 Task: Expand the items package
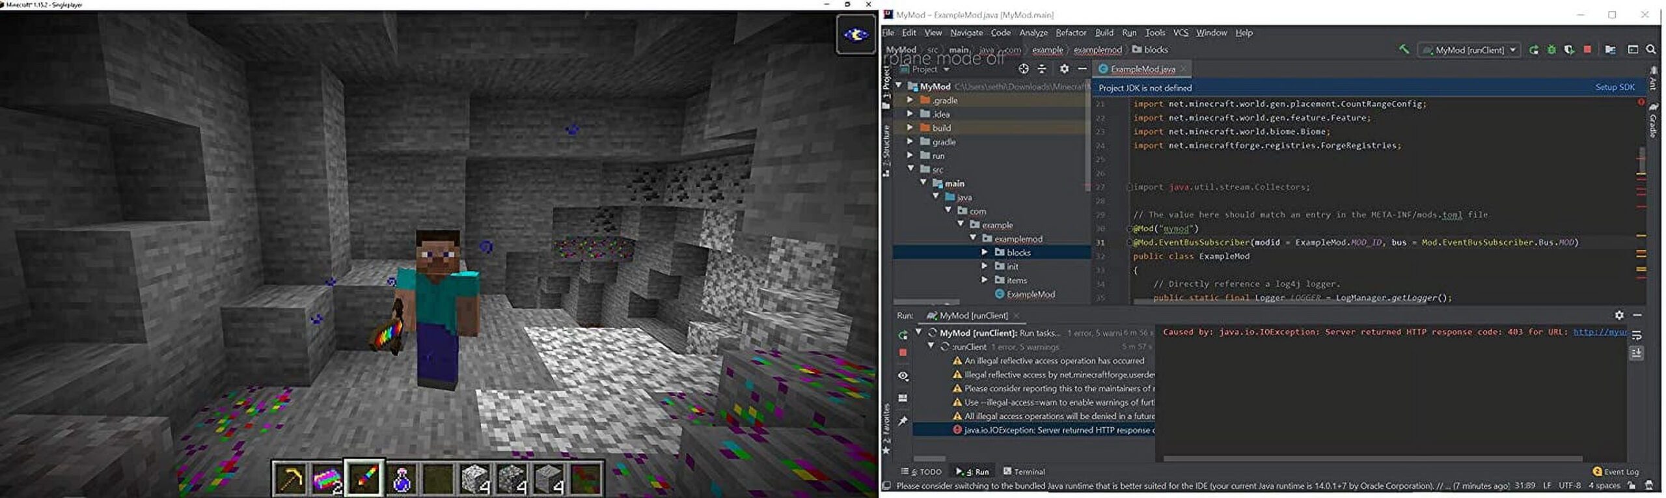(x=985, y=279)
